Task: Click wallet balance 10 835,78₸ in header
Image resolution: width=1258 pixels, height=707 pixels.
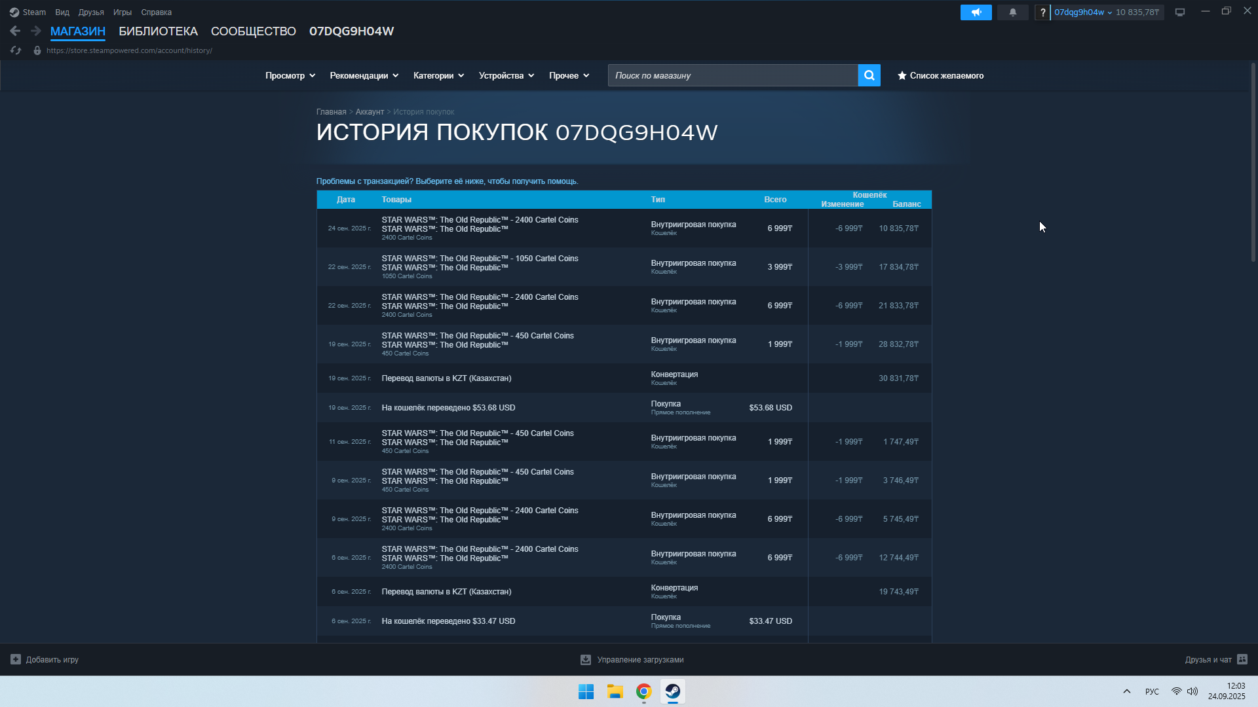Action: (1137, 12)
